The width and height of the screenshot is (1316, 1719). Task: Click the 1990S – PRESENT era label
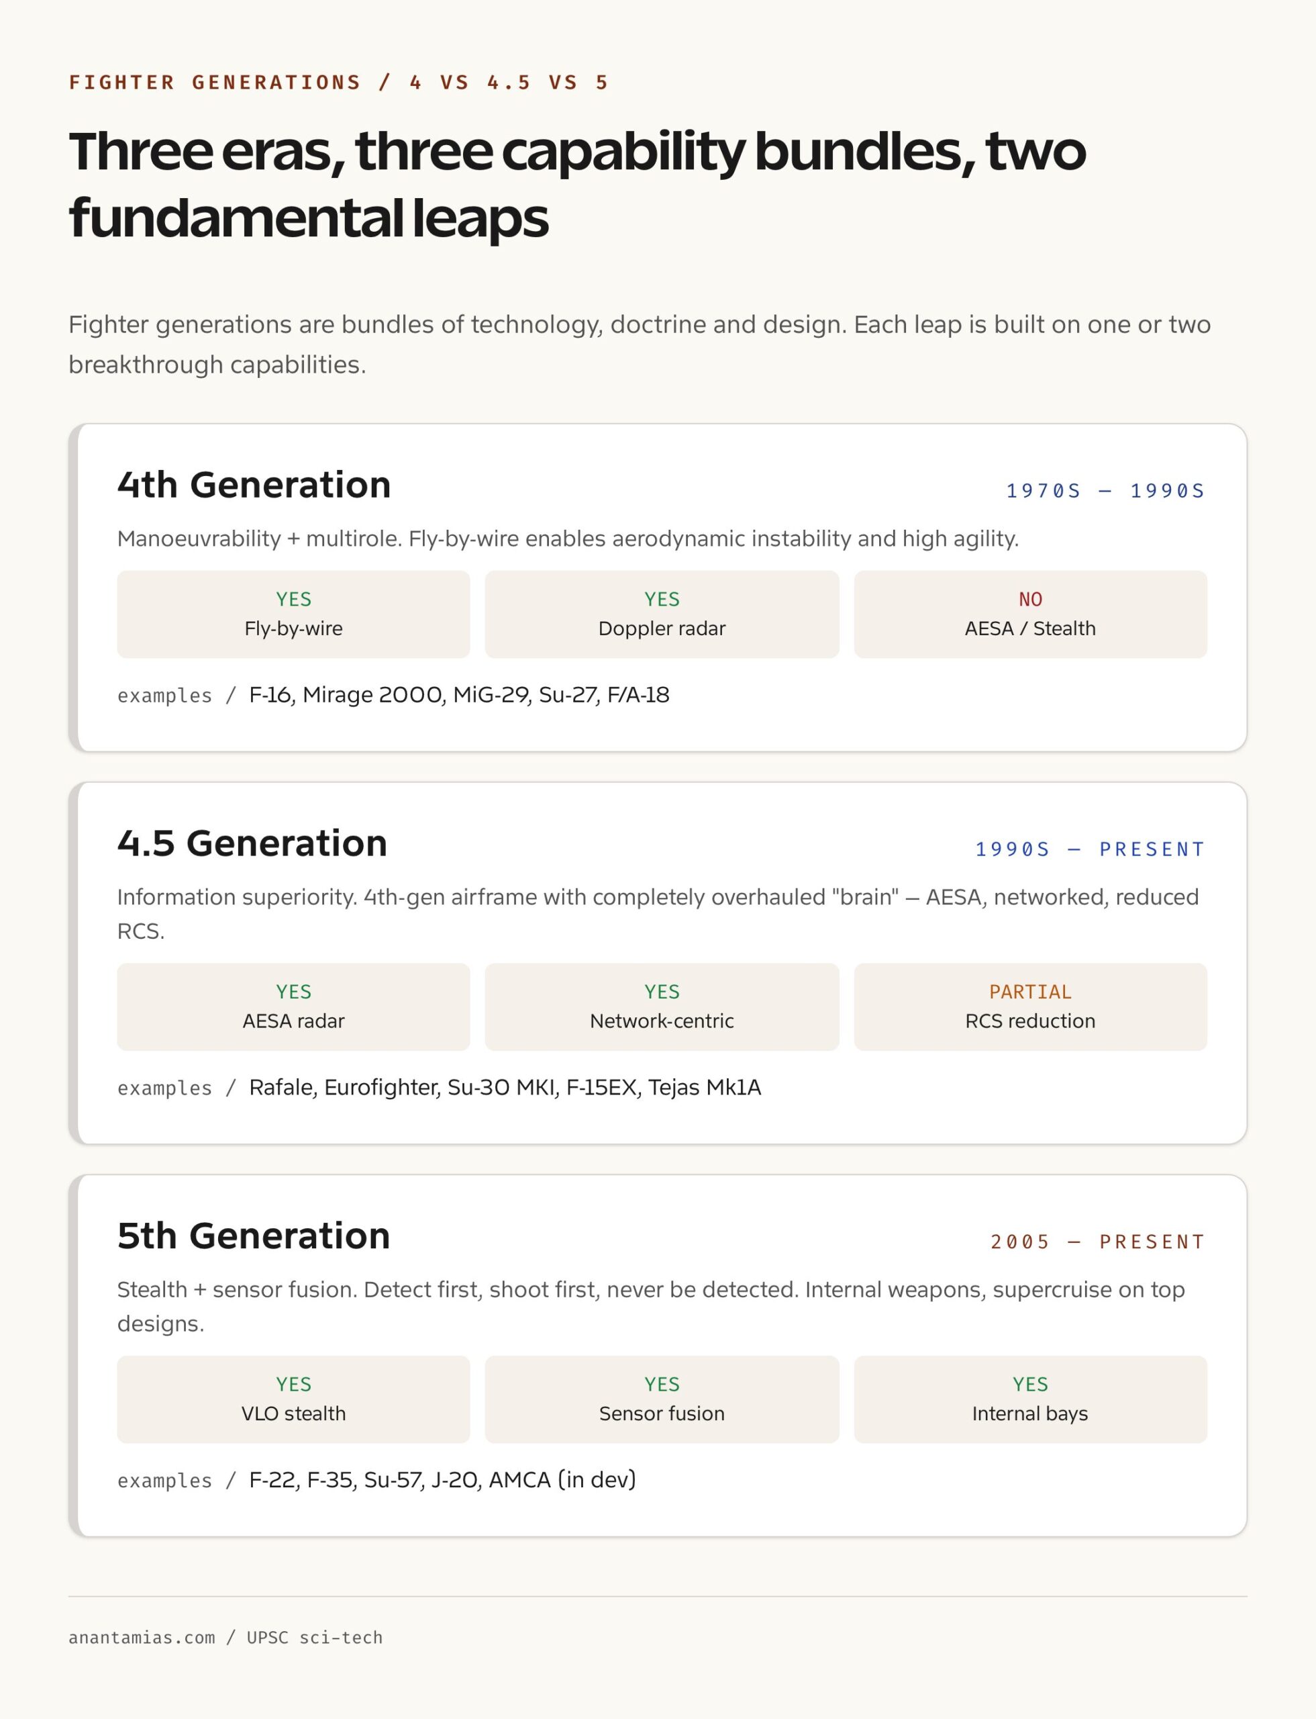tap(1090, 849)
